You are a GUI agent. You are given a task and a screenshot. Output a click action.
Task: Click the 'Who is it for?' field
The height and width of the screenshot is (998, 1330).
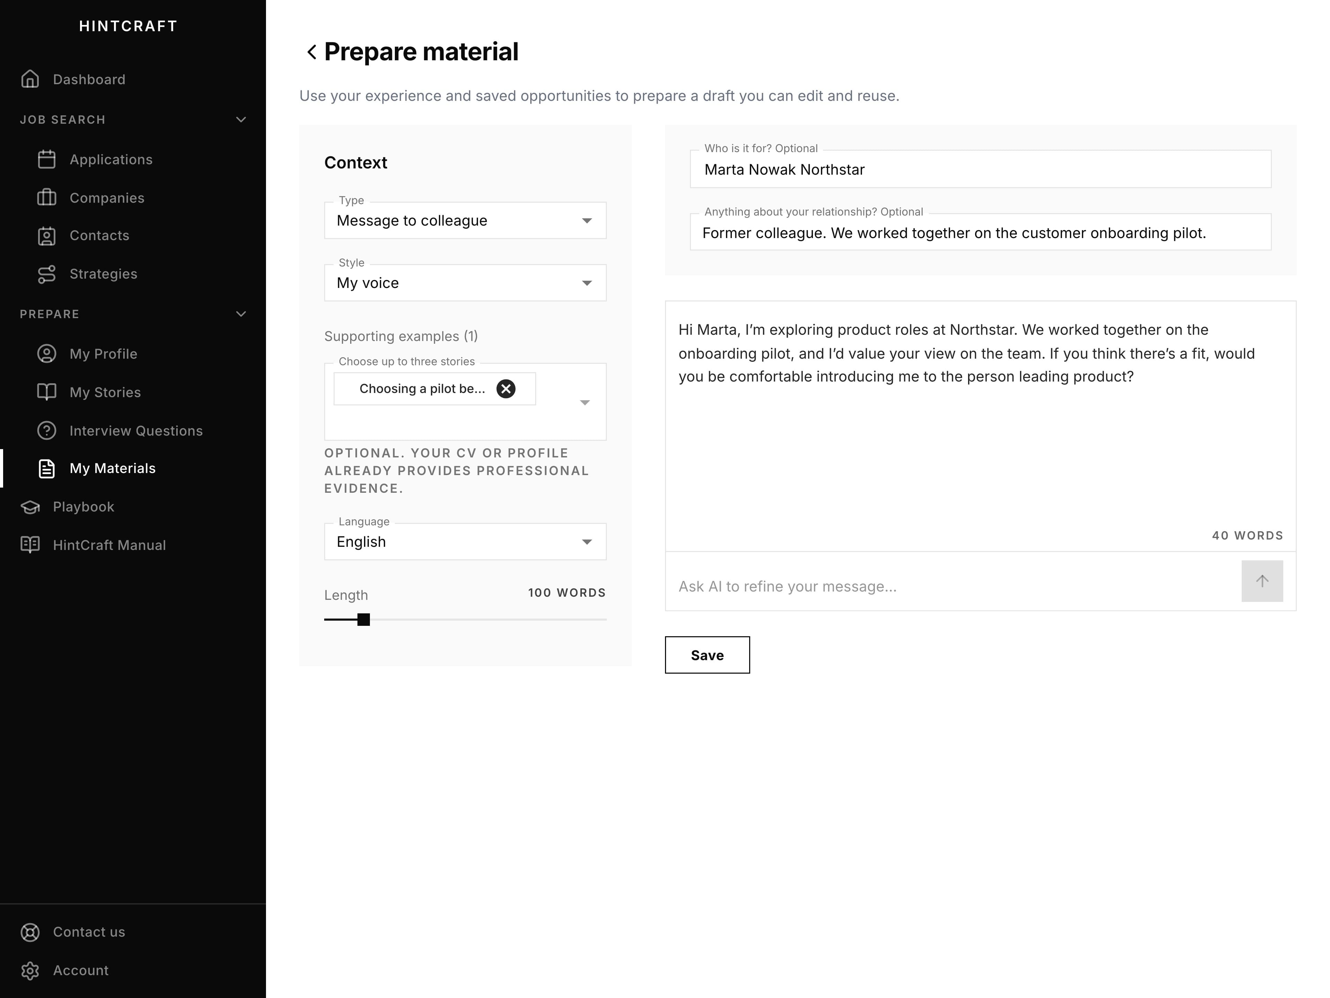click(980, 169)
